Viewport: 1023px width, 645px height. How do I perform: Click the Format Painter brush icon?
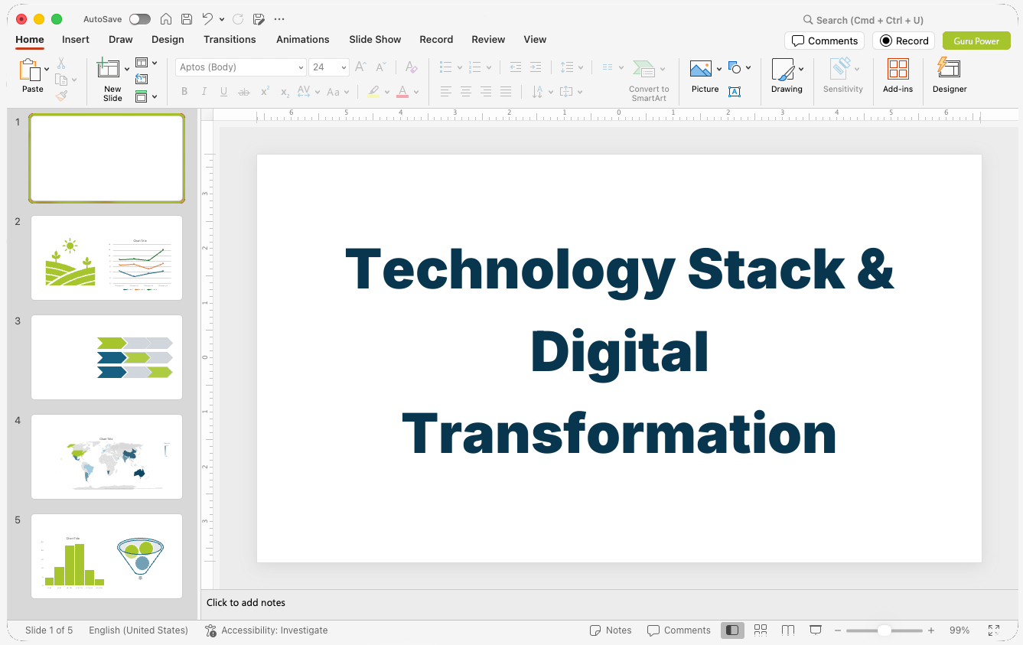point(61,96)
